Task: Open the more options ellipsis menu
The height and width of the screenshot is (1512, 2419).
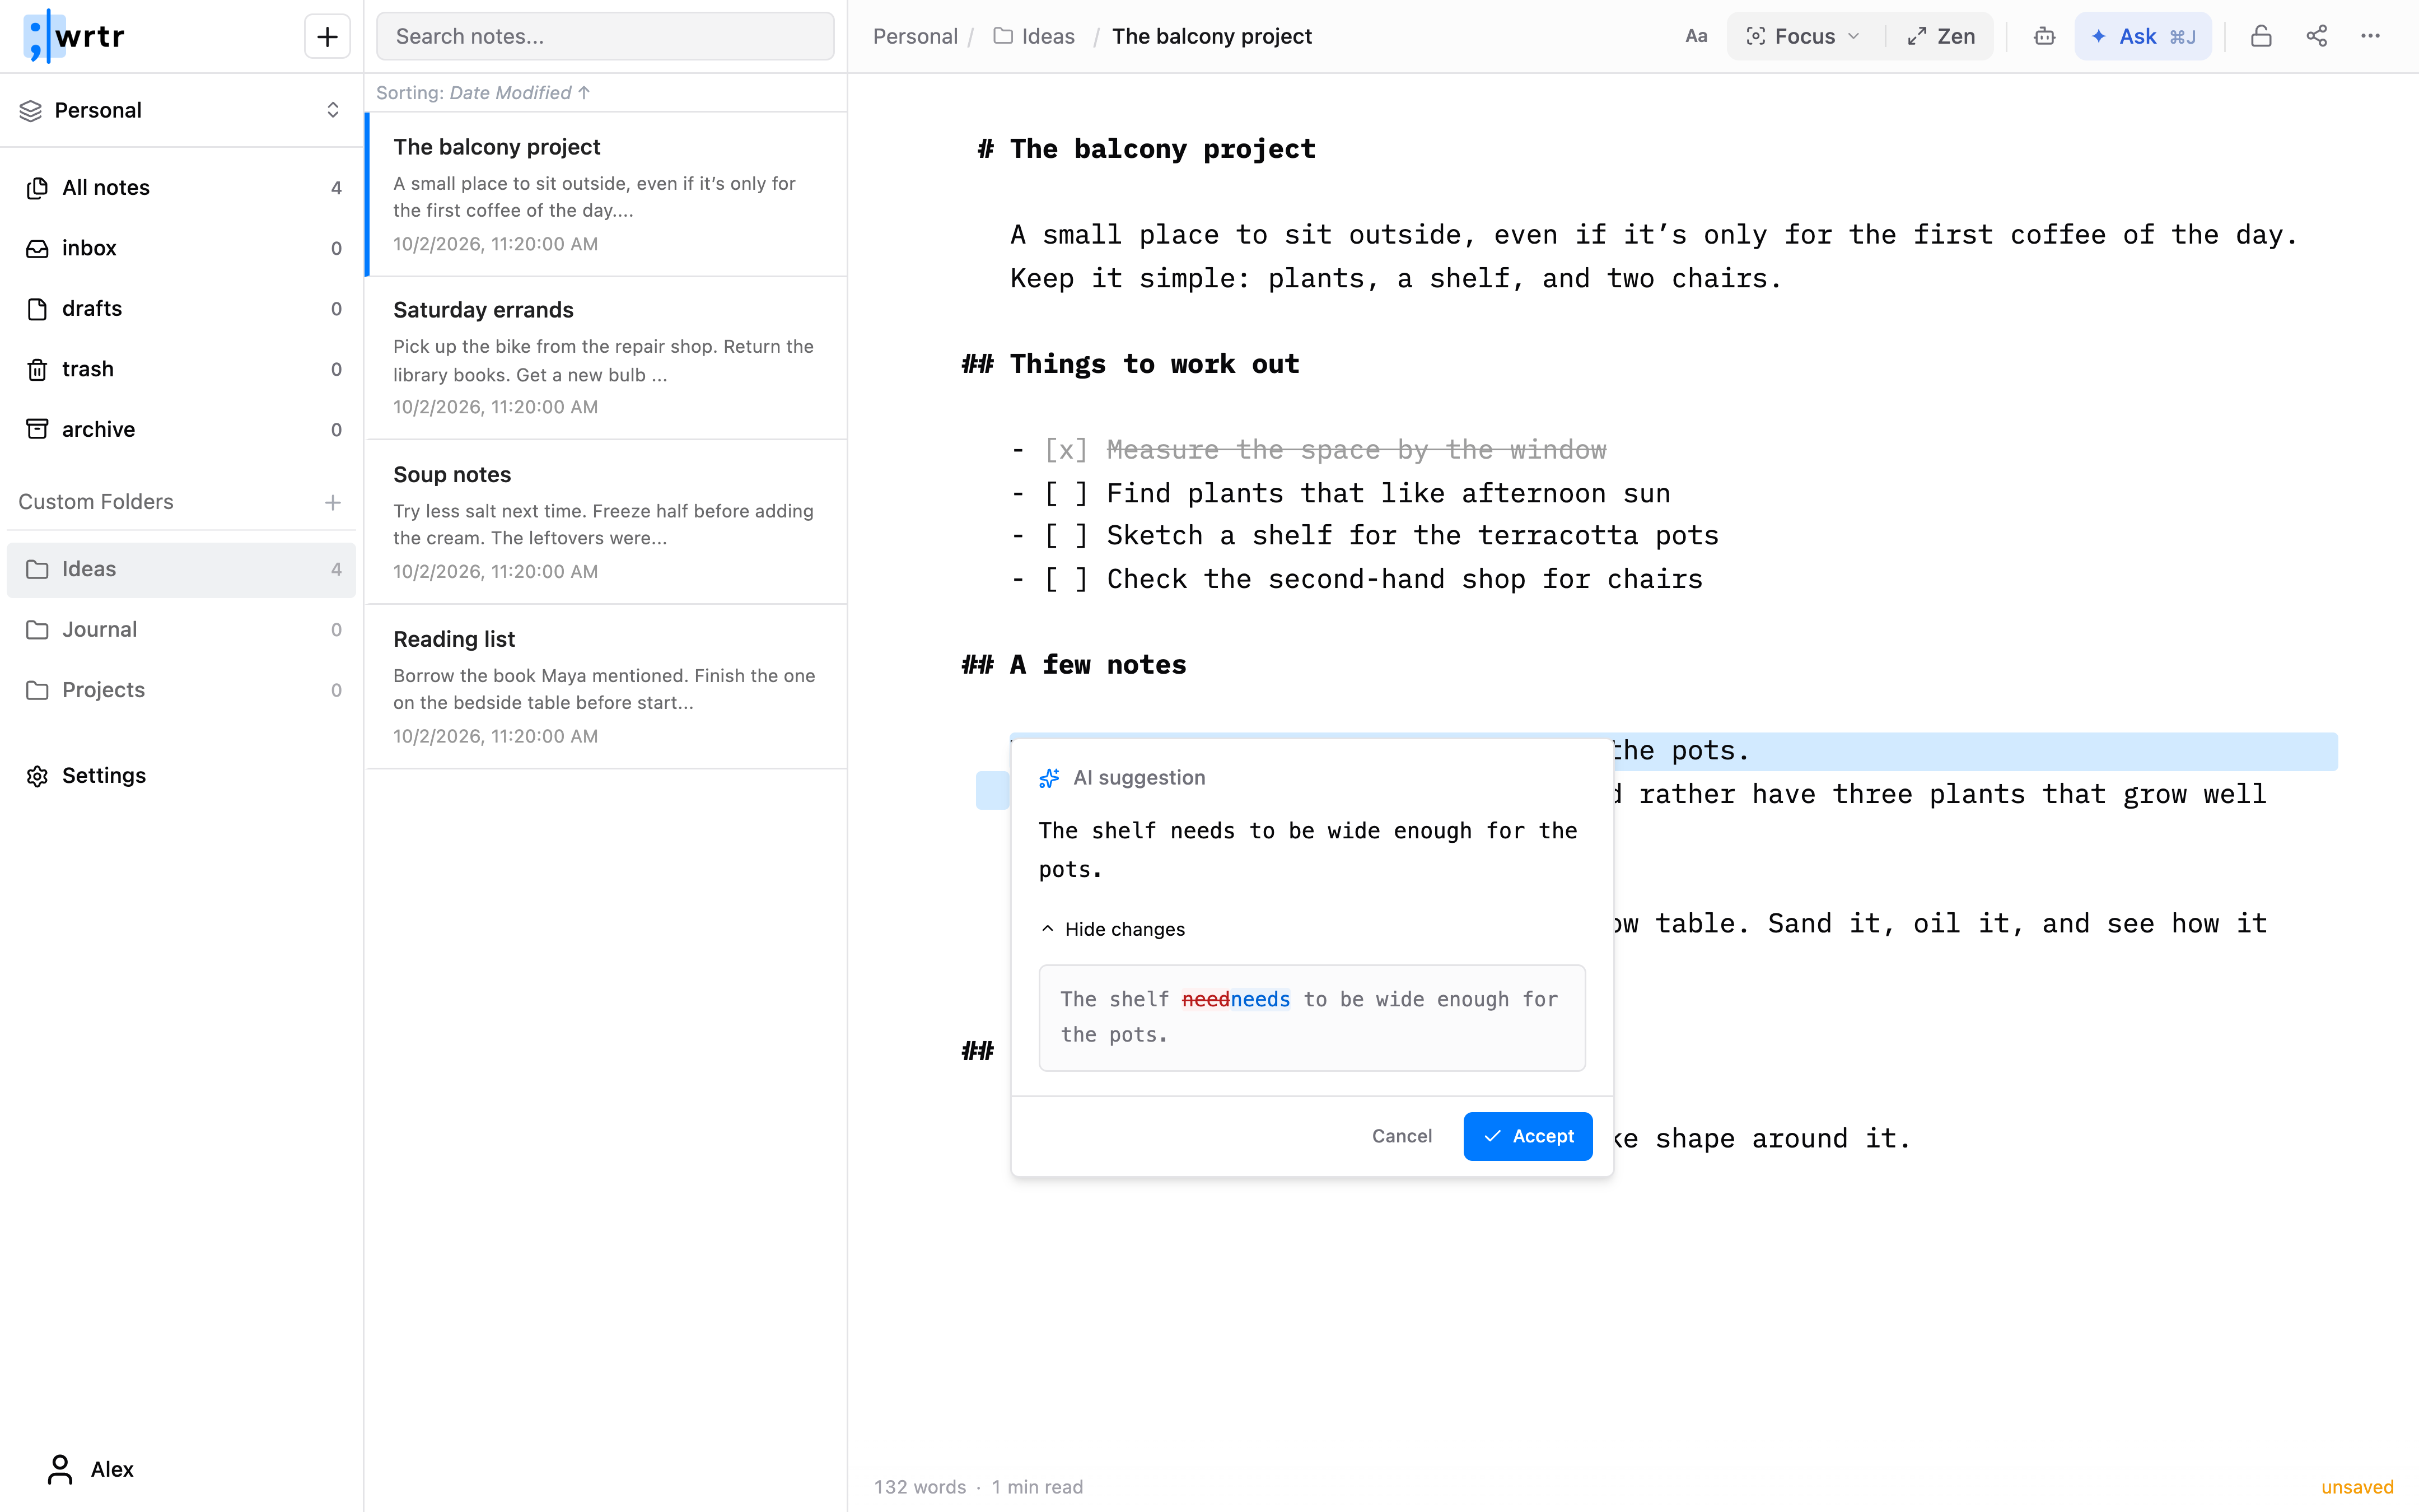Action: 2371,37
